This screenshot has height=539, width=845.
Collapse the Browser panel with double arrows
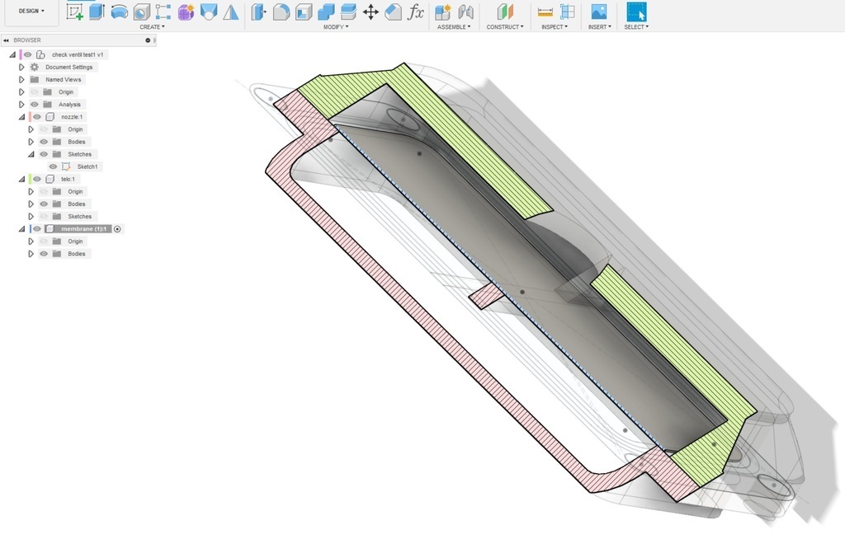tap(6, 39)
